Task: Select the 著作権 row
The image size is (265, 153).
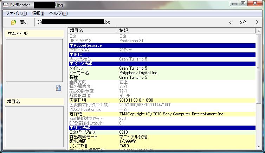Action: [162, 114]
